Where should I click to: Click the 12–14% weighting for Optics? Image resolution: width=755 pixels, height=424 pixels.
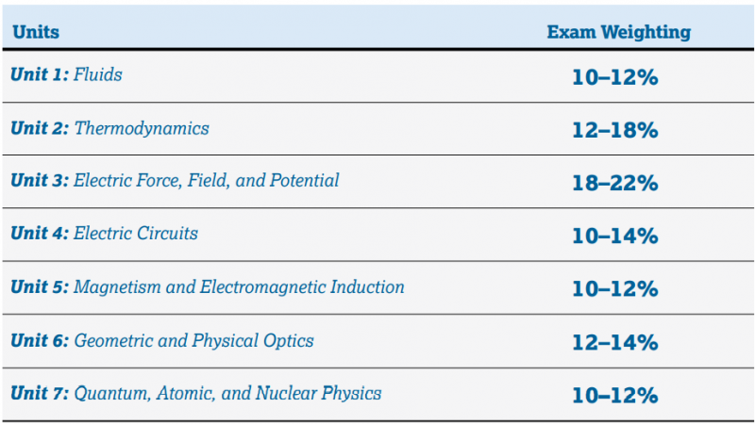(615, 342)
